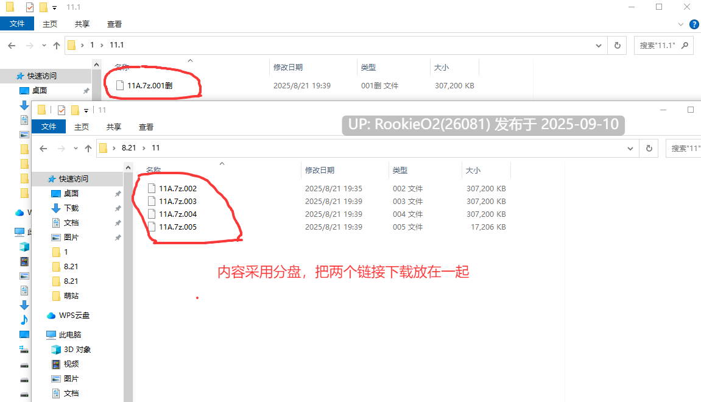The width and height of the screenshot is (701, 402).
Task: Select file 11A.7z.004
Action: (x=177, y=214)
